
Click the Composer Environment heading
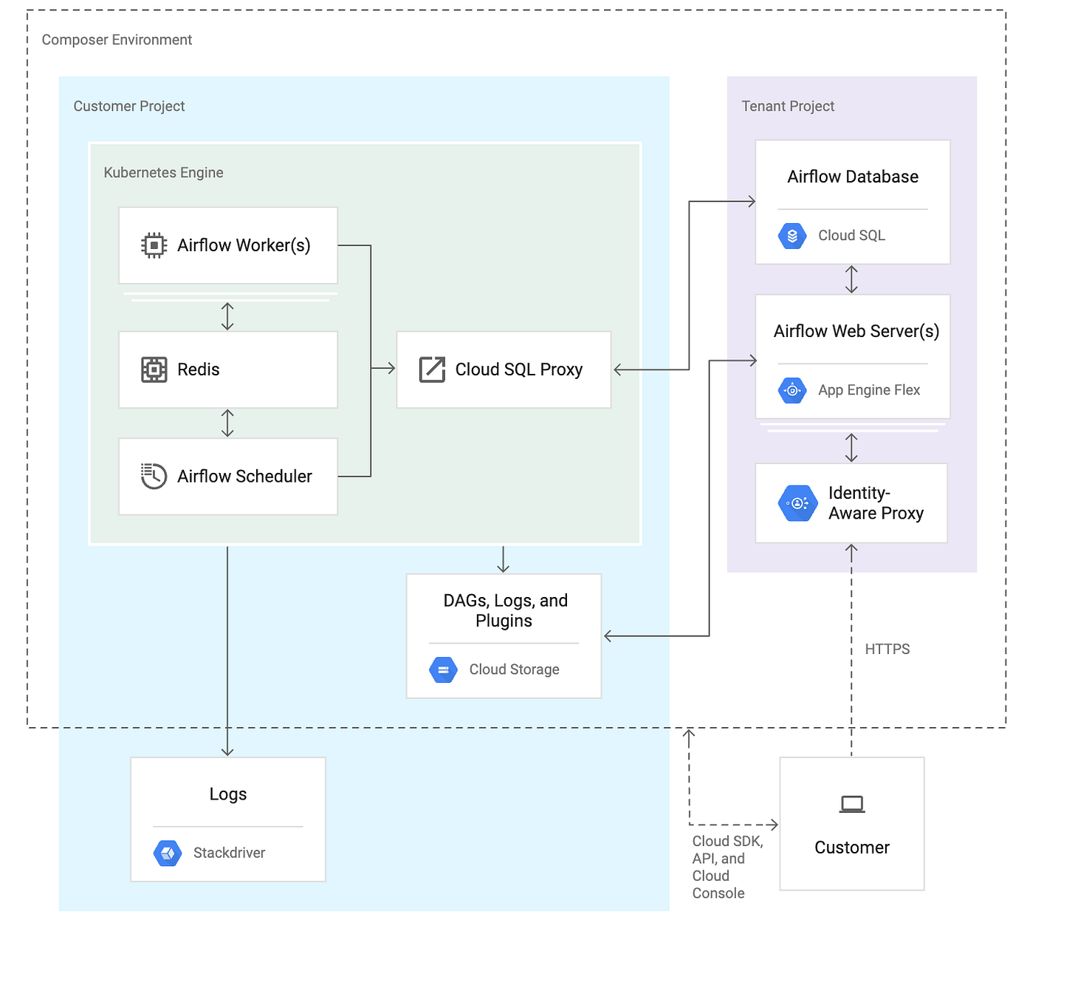[x=117, y=40]
